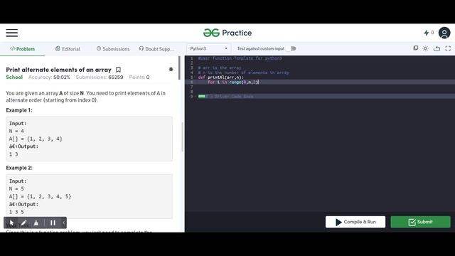455x256 pixels.
Task: Open the Submissions tab
Action: click(x=113, y=49)
